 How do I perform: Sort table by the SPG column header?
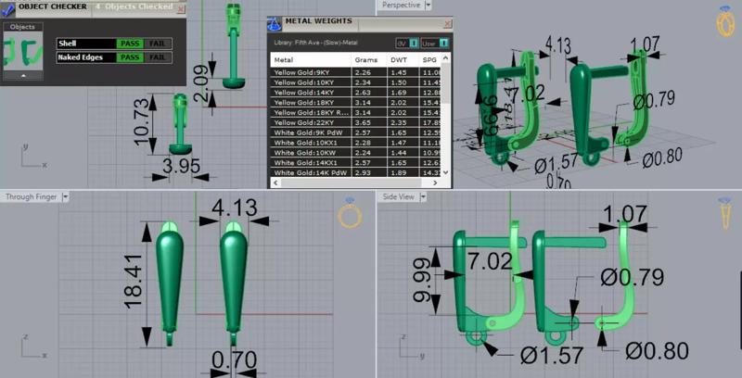(x=429, y=60)
